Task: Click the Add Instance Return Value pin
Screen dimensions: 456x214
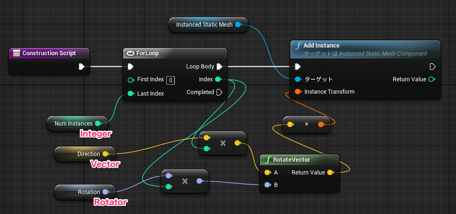Action: pyautogui.click(x=431, y=79)
